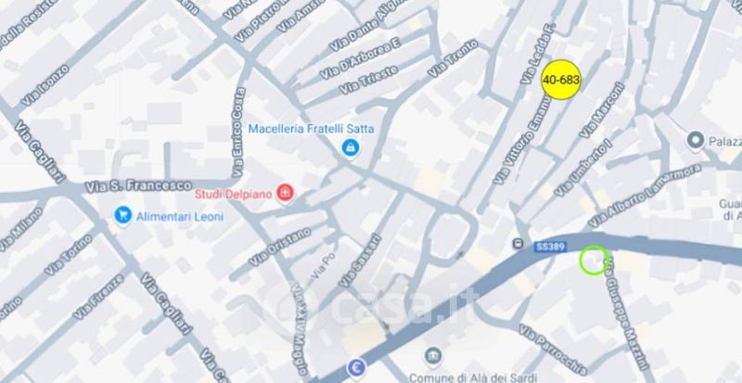The image size is (742, 383).
Task: Select the Via Giuseppe Mazzini street label
Action: click(626, 313)
